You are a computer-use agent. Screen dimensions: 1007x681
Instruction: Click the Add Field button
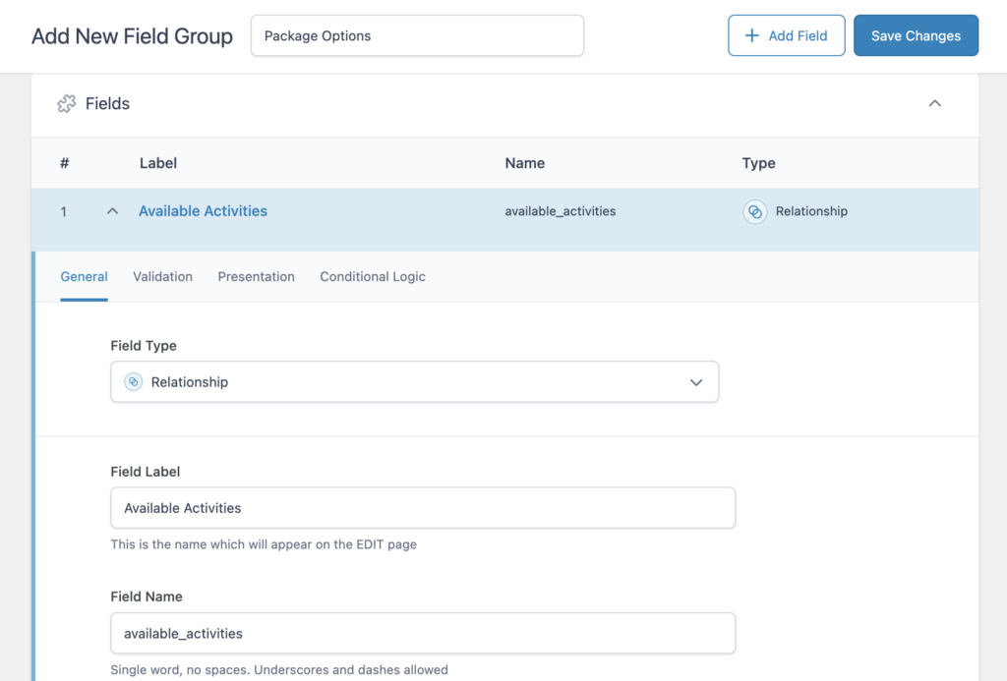tap(787, 34)
